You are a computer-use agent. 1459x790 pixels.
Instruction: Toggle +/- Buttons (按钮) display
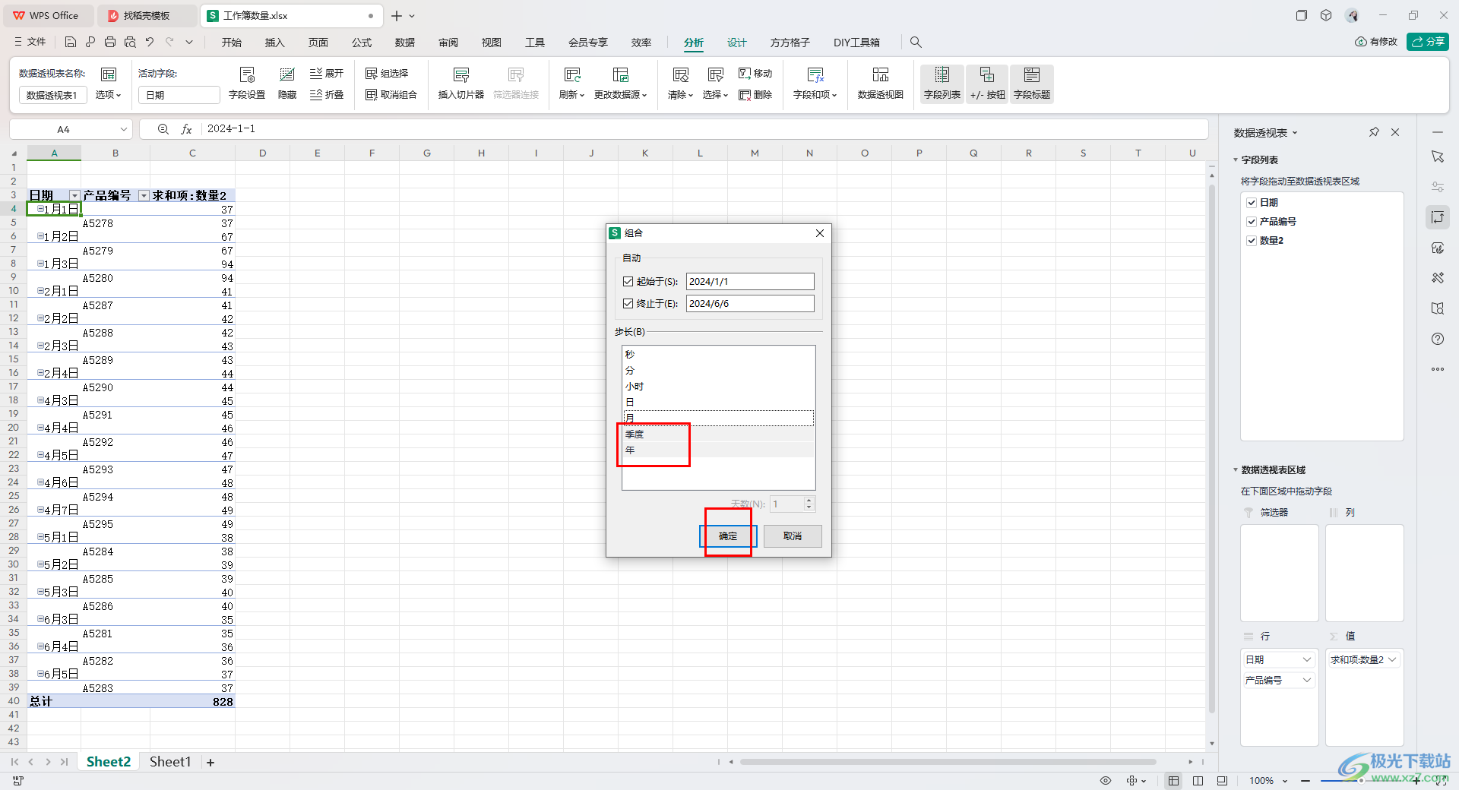pyautogui.click(x=987, y=84)
